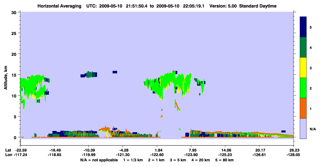Click the longitude value -117.24

point(20,155)
